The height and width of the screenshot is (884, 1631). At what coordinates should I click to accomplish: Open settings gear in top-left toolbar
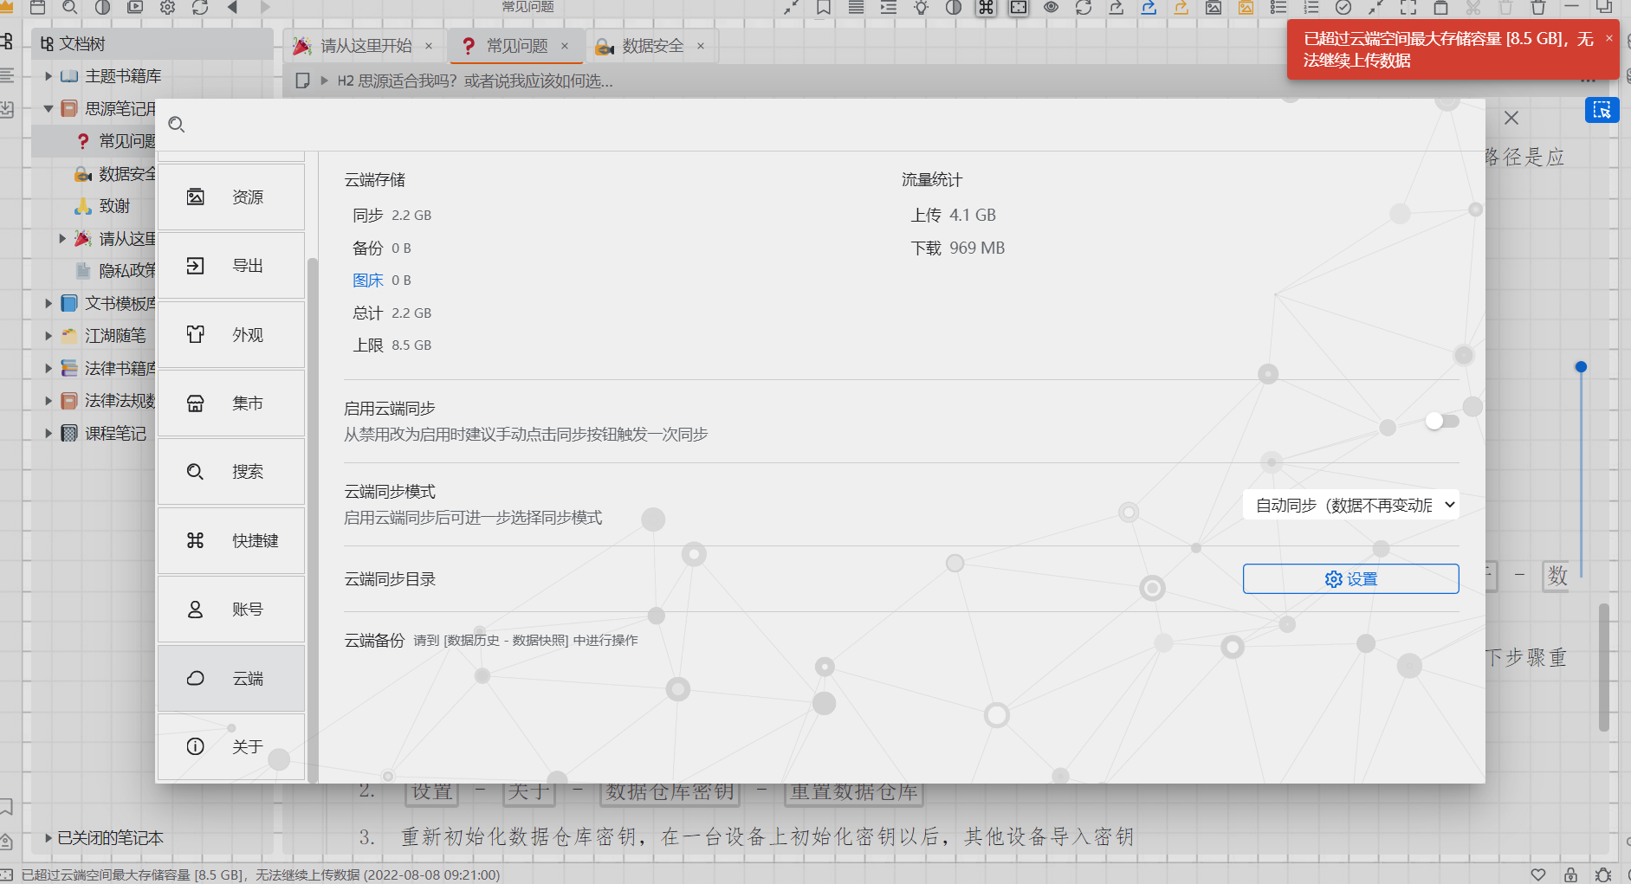point(167,8)
